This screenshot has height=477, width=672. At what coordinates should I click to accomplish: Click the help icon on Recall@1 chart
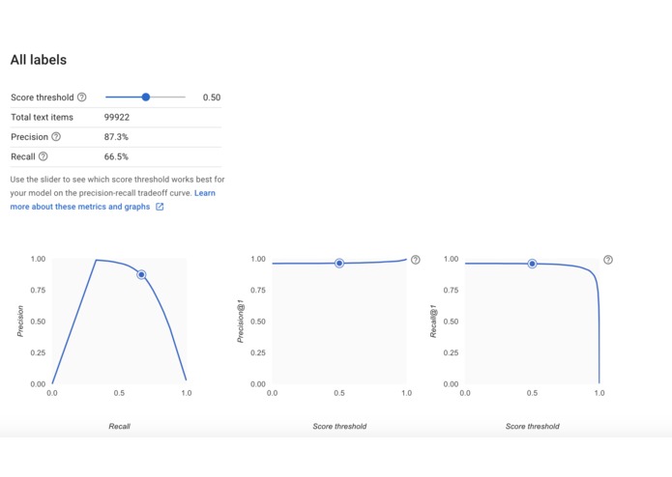click(x=608, y=260)
